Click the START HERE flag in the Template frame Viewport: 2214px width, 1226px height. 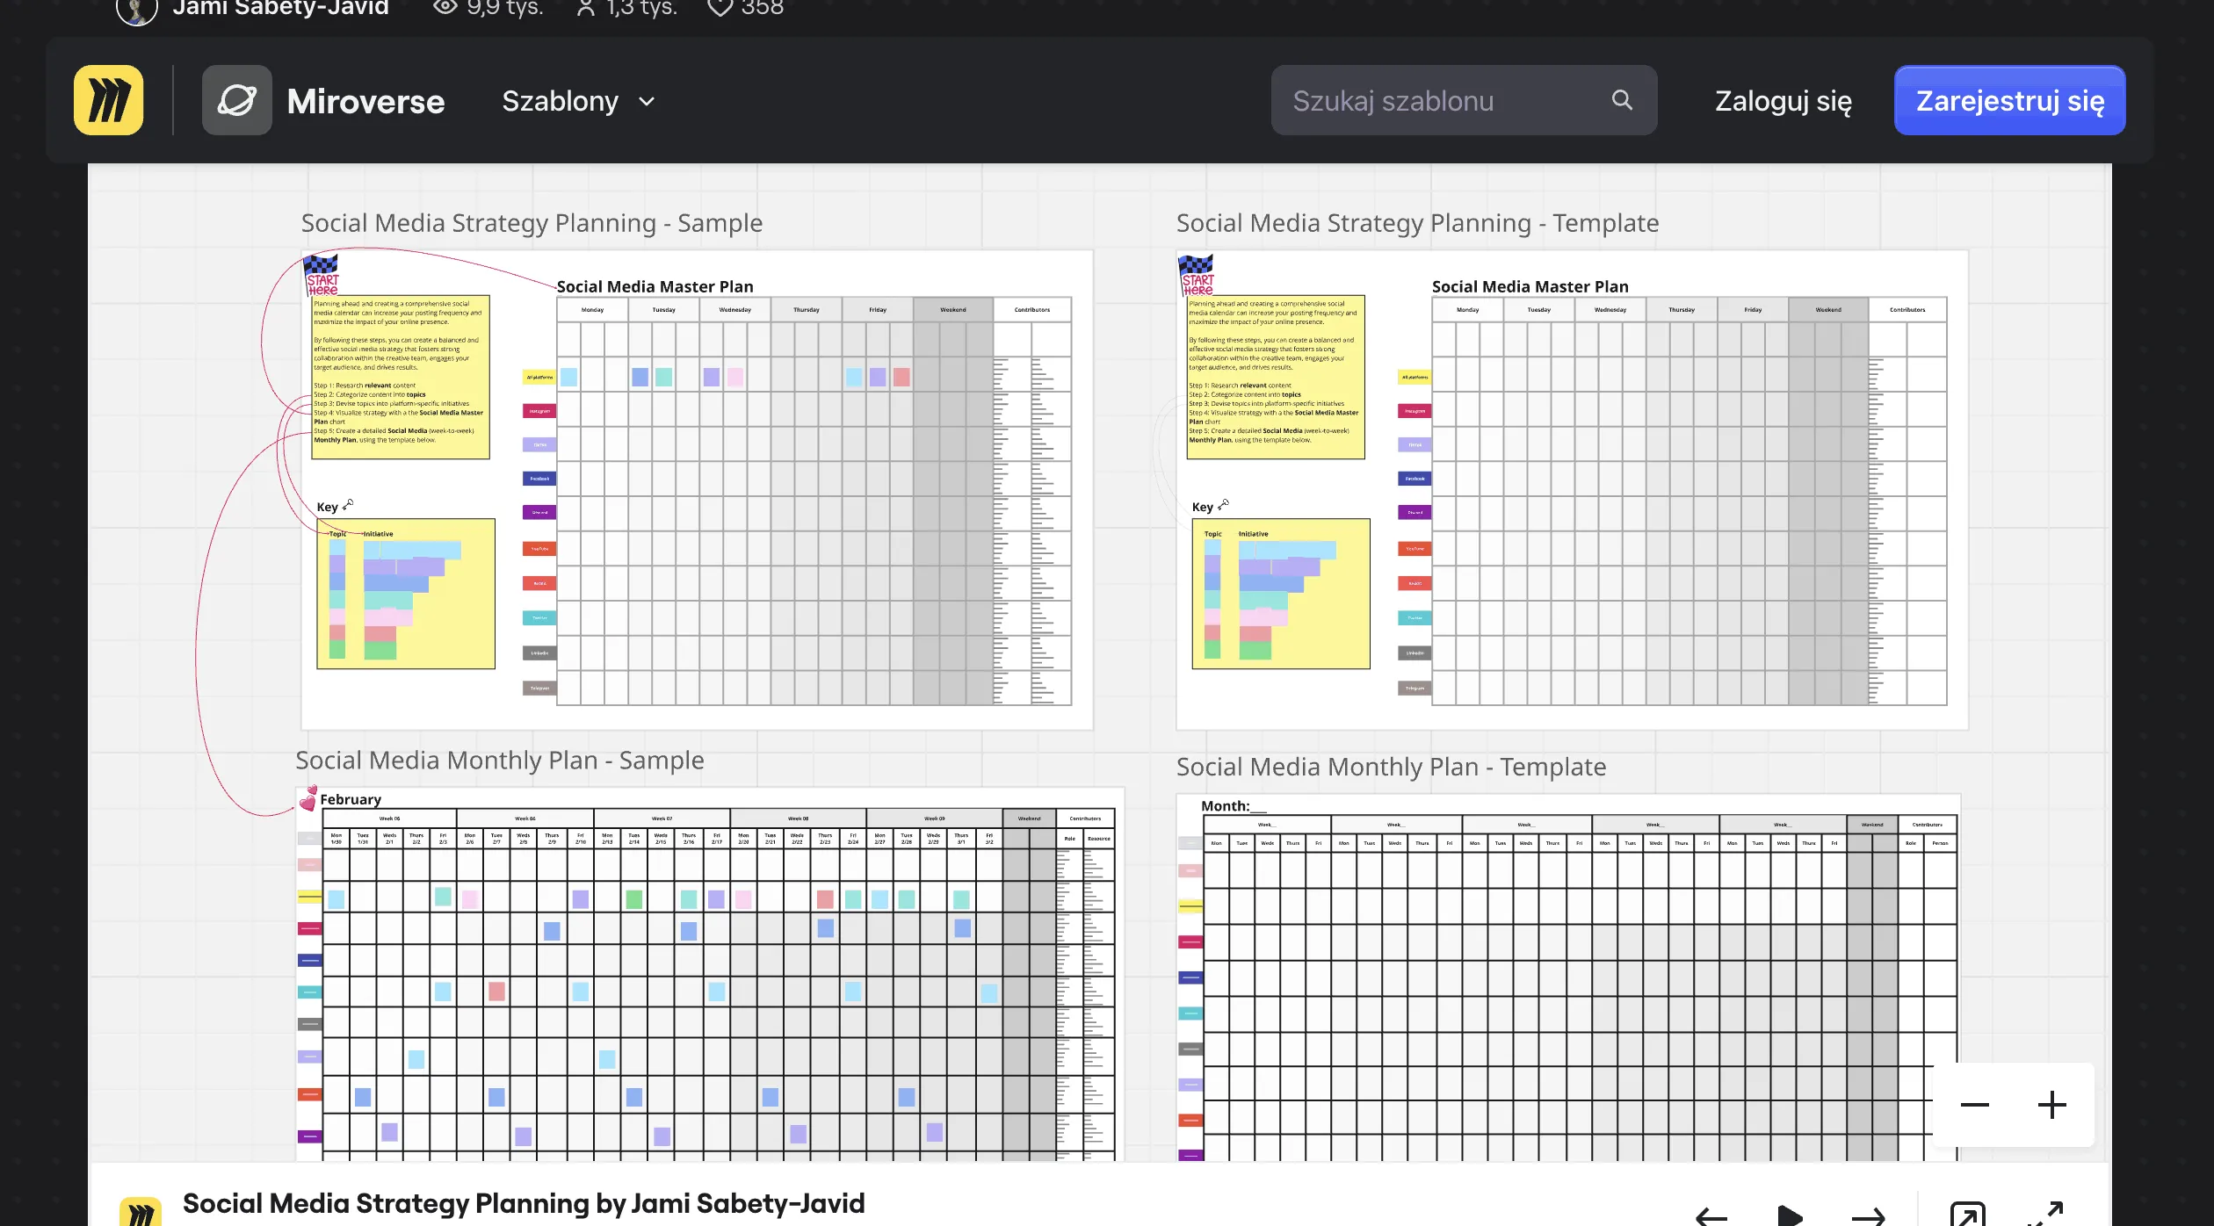tap(1197, 275)
